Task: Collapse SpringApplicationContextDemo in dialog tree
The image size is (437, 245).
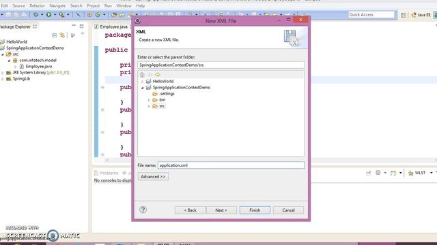Action: pyautogui.click(x=143, y=88)
